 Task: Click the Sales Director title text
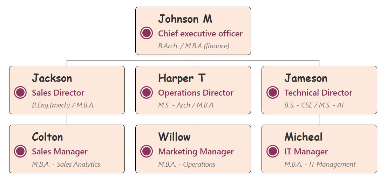tap(58, 93)
